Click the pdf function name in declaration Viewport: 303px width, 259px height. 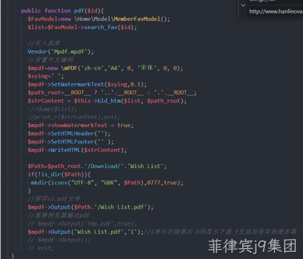[x=79, y=11]
